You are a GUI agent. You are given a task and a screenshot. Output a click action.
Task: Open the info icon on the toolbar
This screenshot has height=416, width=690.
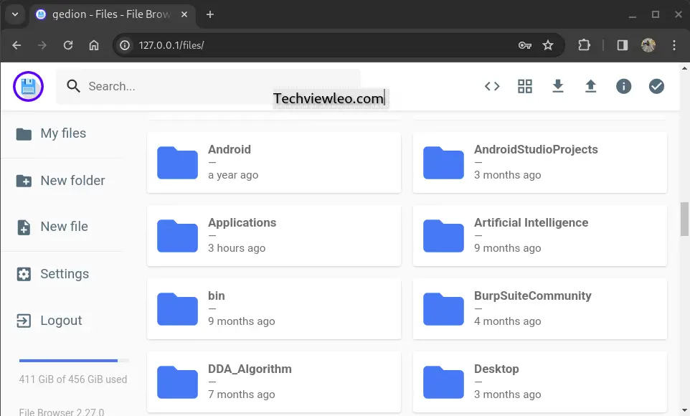pyautogui.click(x=623, y=86)
